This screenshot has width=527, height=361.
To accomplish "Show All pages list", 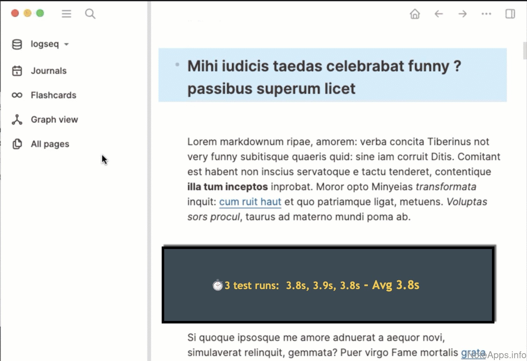I will pos(50,144).
